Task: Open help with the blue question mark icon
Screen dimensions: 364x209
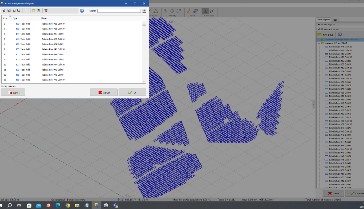Action: (x=82, y=11)
